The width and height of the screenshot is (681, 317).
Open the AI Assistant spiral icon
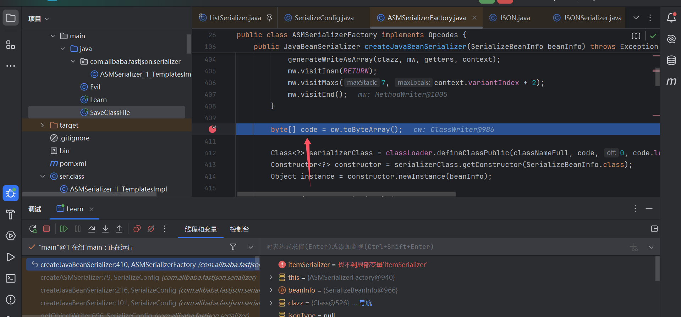click(671, 39)
